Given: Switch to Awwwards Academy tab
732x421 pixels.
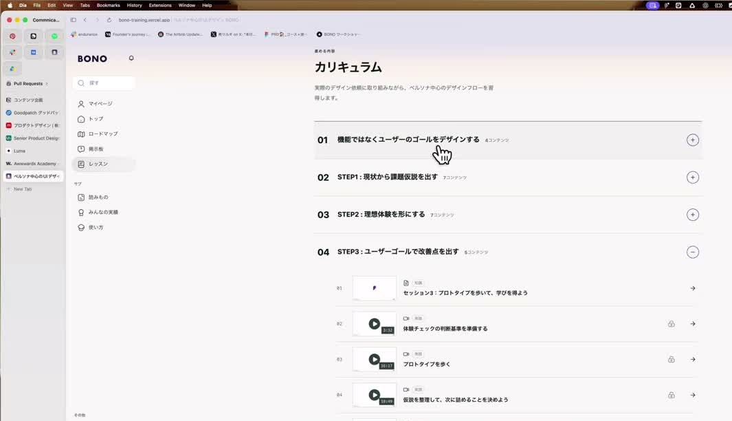Looking at the screenshot, I should pyautogui.click(x=33, y=164).
